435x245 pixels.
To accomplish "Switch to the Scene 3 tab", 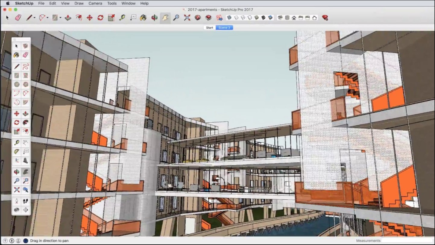I will coord(224,28).
